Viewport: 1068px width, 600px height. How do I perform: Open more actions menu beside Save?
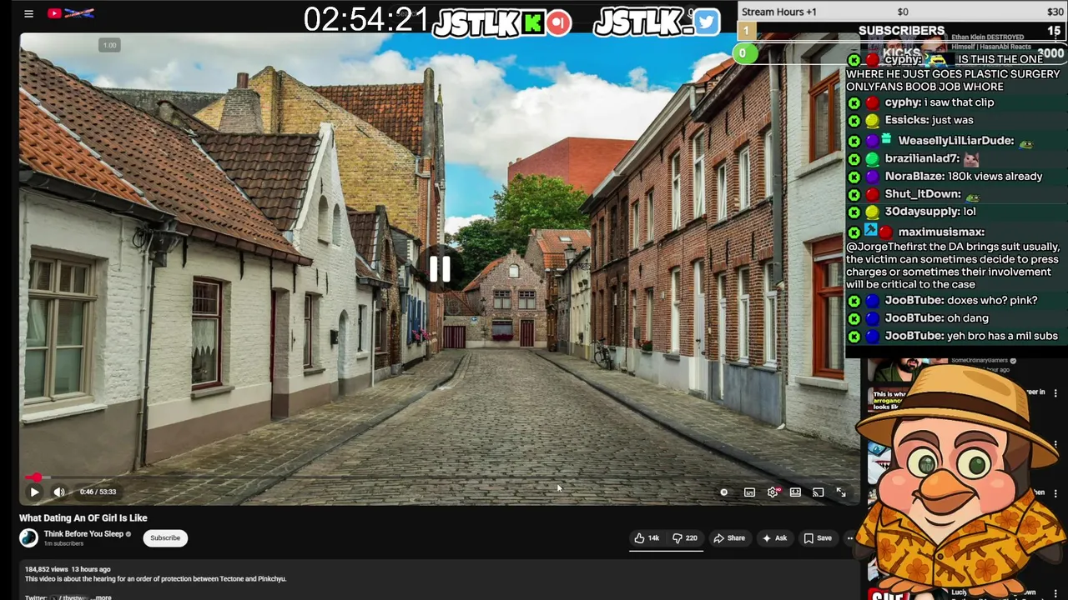[850, 538]
